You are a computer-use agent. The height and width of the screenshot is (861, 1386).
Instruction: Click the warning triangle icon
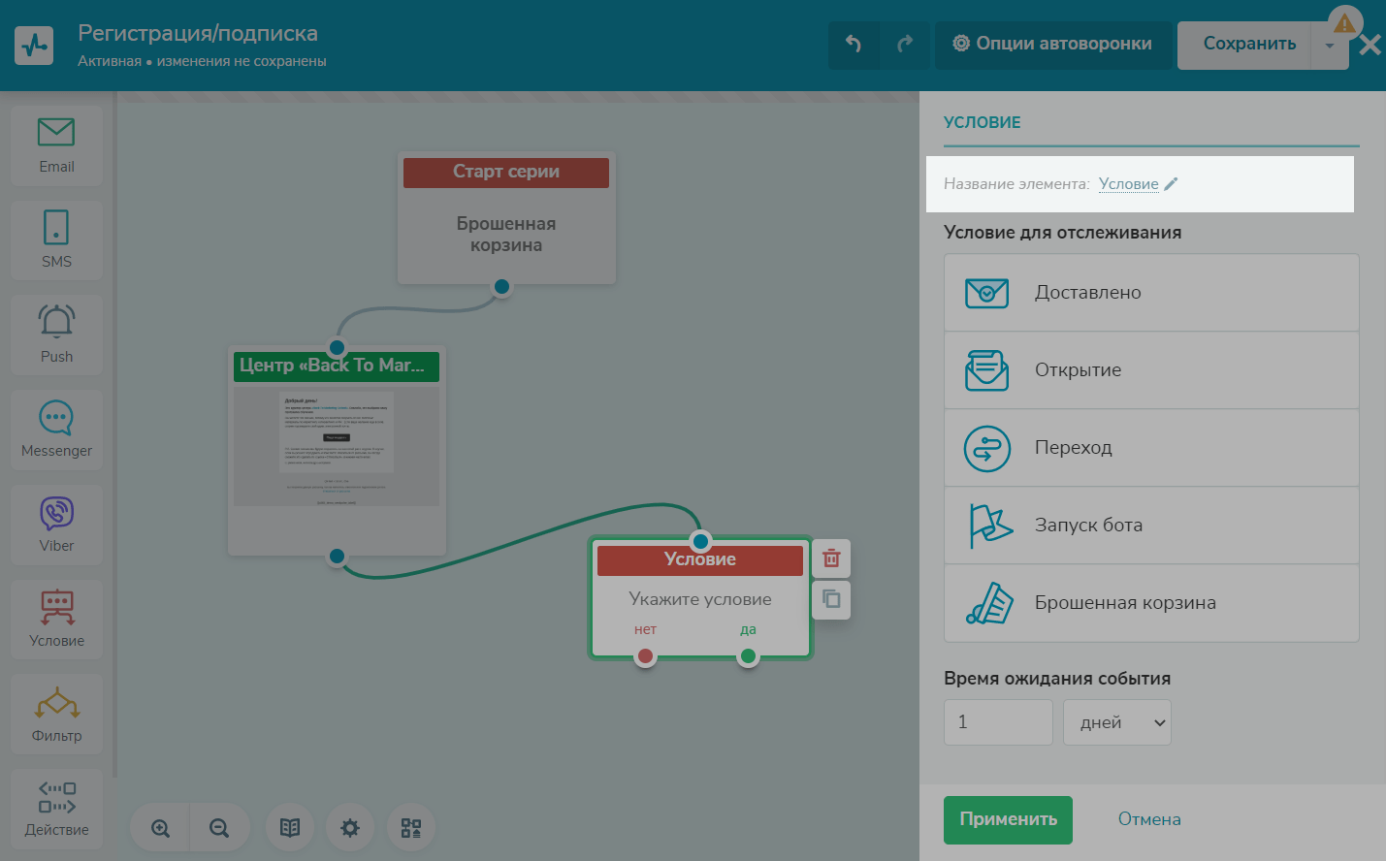[x=1344, y=23]
